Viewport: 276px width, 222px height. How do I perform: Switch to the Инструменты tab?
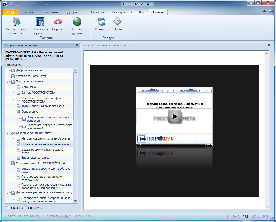click(122, 12)
